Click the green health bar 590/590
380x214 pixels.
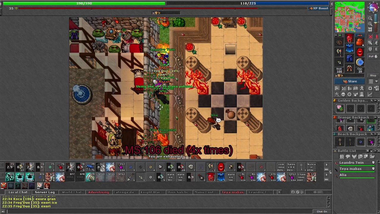coord(84,3)
